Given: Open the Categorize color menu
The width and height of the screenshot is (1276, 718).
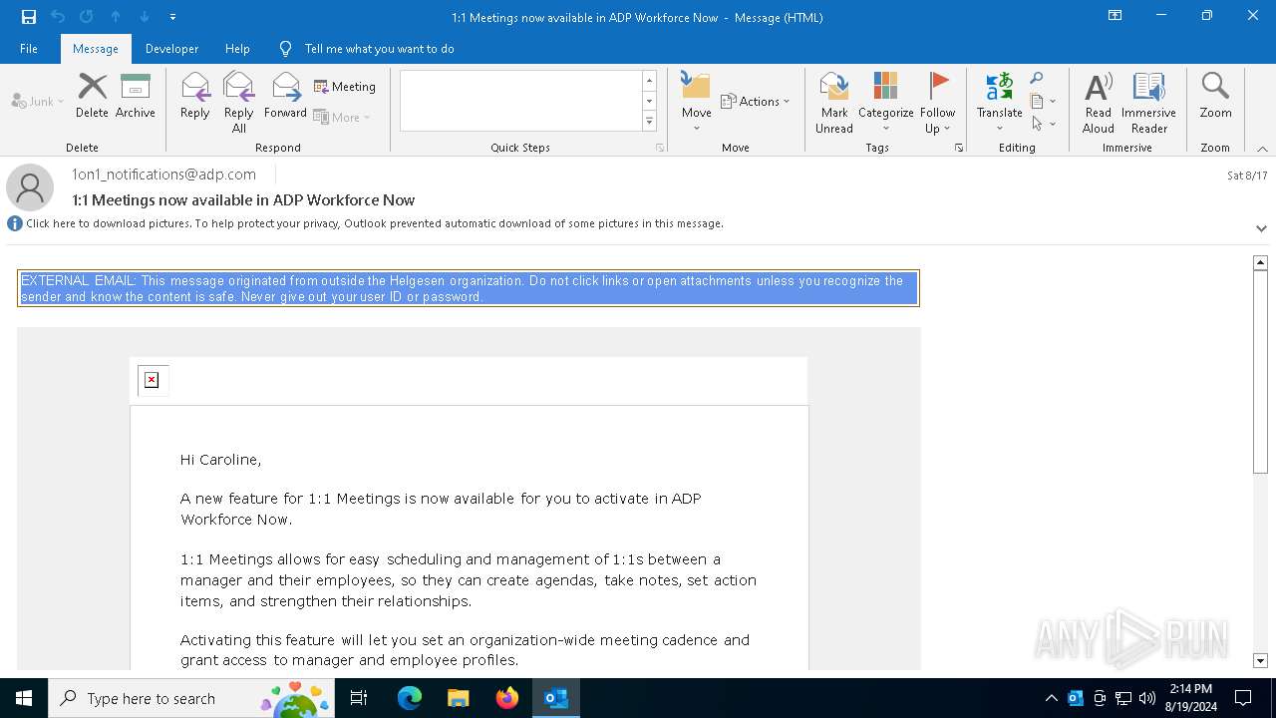Looking at the screenshot, I should 885,102.
